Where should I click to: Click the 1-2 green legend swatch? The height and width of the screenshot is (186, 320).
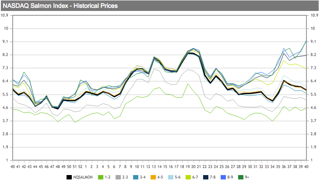point(101,177)
